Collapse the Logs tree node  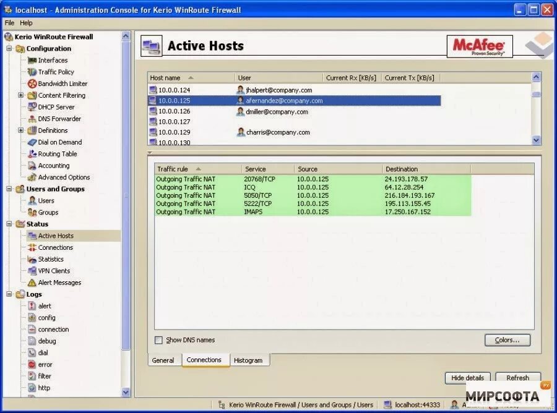point(9,294)
